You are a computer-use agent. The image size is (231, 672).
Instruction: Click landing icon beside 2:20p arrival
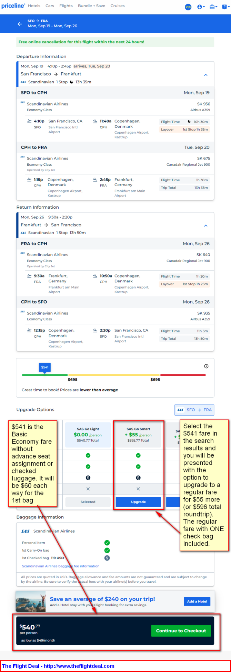coord(95,330)
